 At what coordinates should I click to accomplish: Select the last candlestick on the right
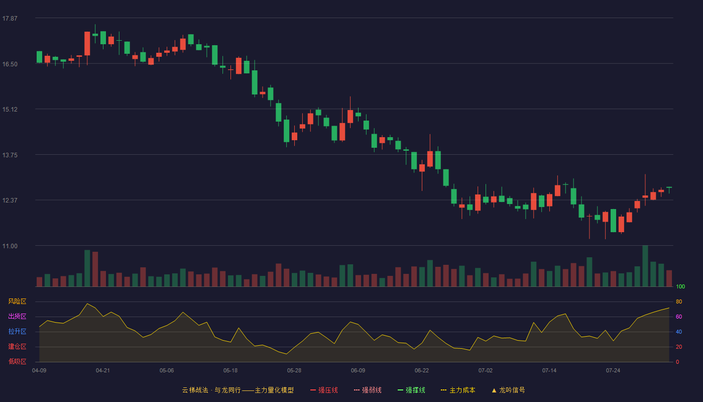click(669, 190)
